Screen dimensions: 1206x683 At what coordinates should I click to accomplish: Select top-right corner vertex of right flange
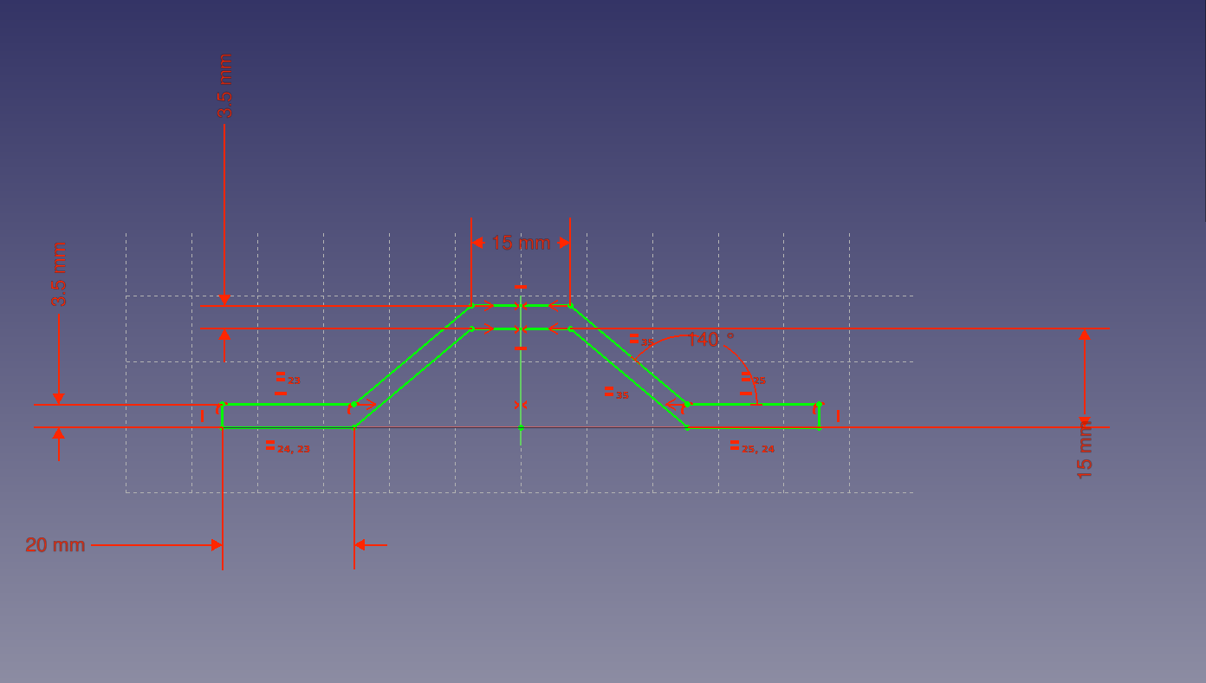point(819,404)
